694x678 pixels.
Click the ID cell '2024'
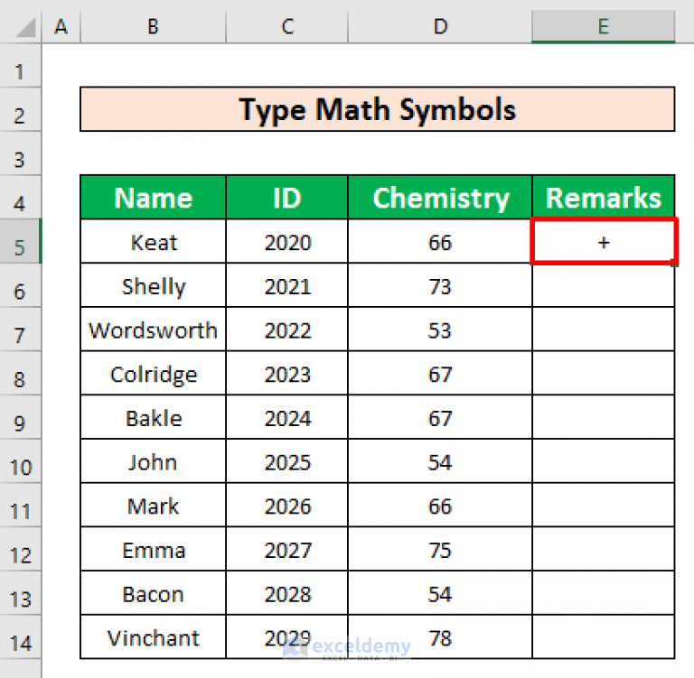(x=287, y=417)
